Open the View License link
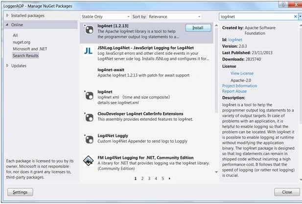This screenshot has height=204, width=302. (242, 73)
